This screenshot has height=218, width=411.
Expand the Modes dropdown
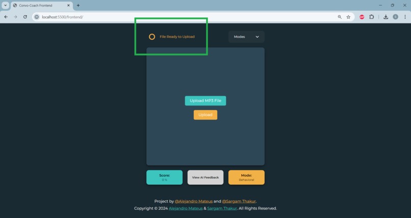pyautogui.click(x=246, y=37)
